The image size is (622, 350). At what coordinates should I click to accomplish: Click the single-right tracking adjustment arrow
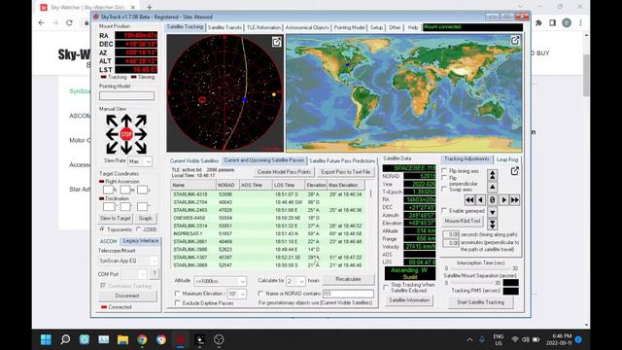pyautogui.click(x=503, y=199)
